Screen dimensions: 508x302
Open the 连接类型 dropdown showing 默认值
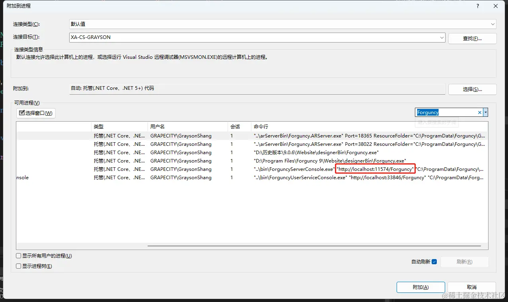tap(282, 24)
